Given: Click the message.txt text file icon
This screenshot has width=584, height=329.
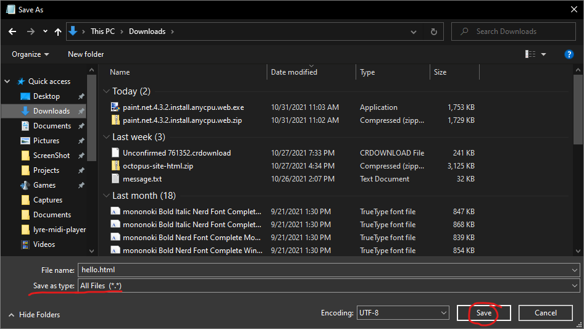Looking at the screenshot, I should pyautogui.click(x=115, y=179).
